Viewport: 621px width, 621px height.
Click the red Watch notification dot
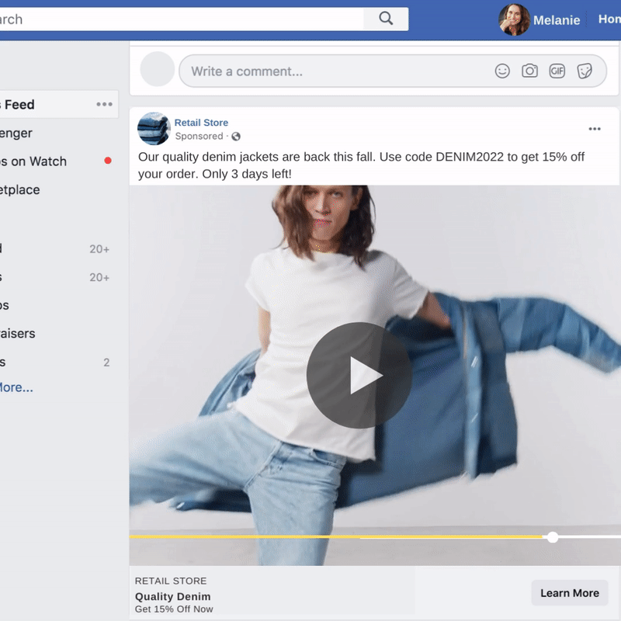click(x=108, y=161)
